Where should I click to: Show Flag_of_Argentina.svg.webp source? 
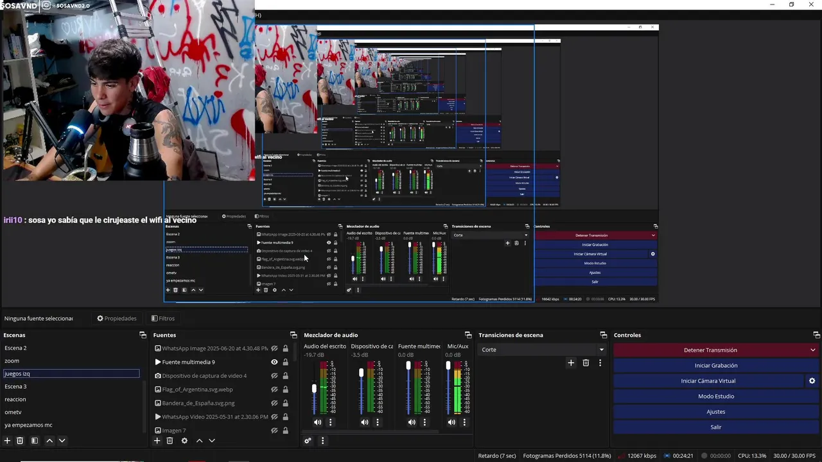pyautogui.click(x=274, y=389)
